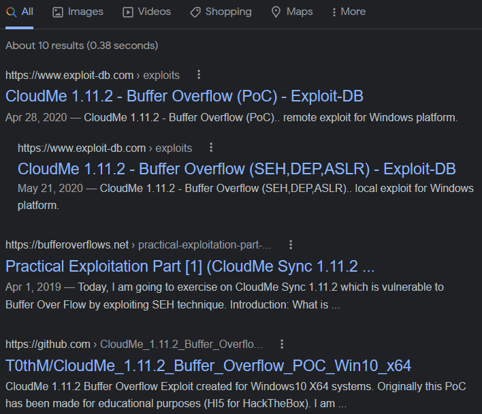The image size is (482, 414).
Task: Click the first exploit-db.com URL breadcrumb
Action: point(93,76)
